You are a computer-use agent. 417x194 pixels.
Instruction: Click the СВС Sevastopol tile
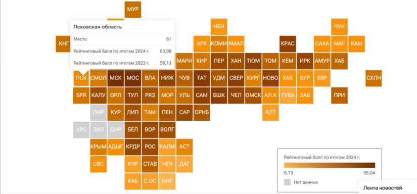click(99, 164)
